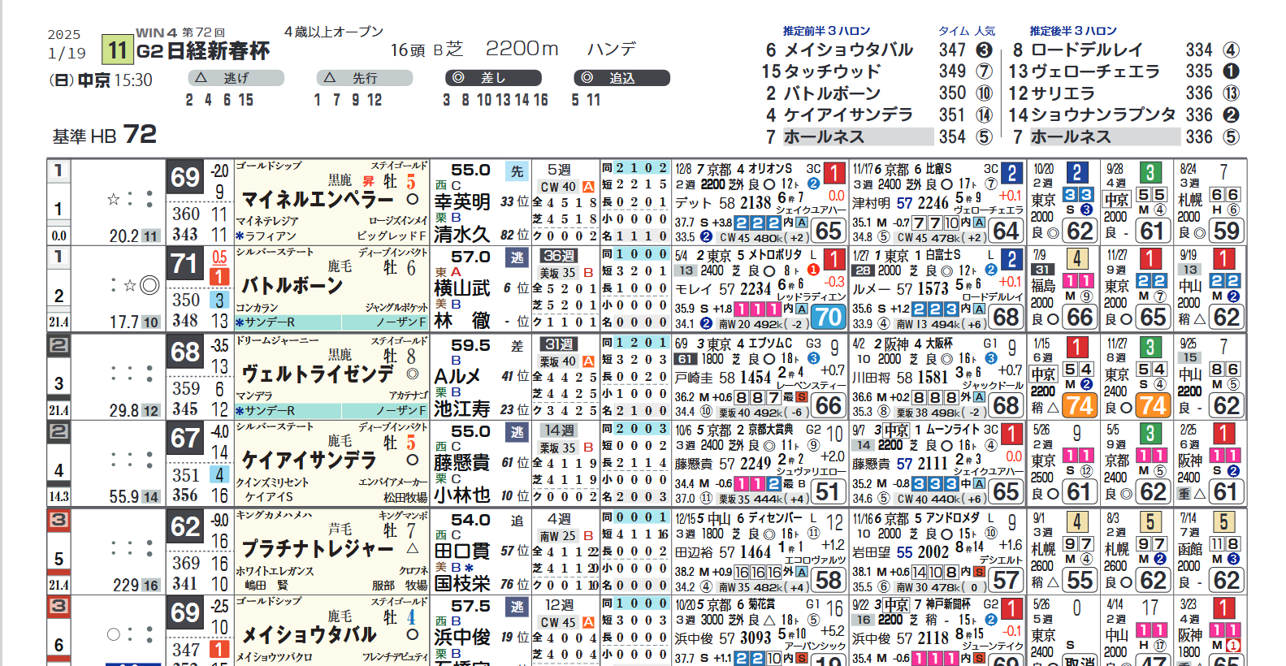Click the "31週" layoff badge
Image resolution: width=1286 pixels, height=666 pixels.
[x=558, y=344]
